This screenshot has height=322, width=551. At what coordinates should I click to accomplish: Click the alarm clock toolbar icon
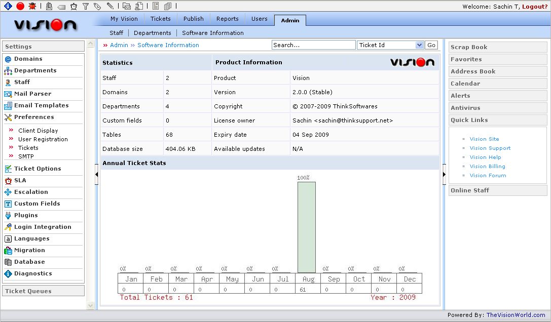point(74,6)
